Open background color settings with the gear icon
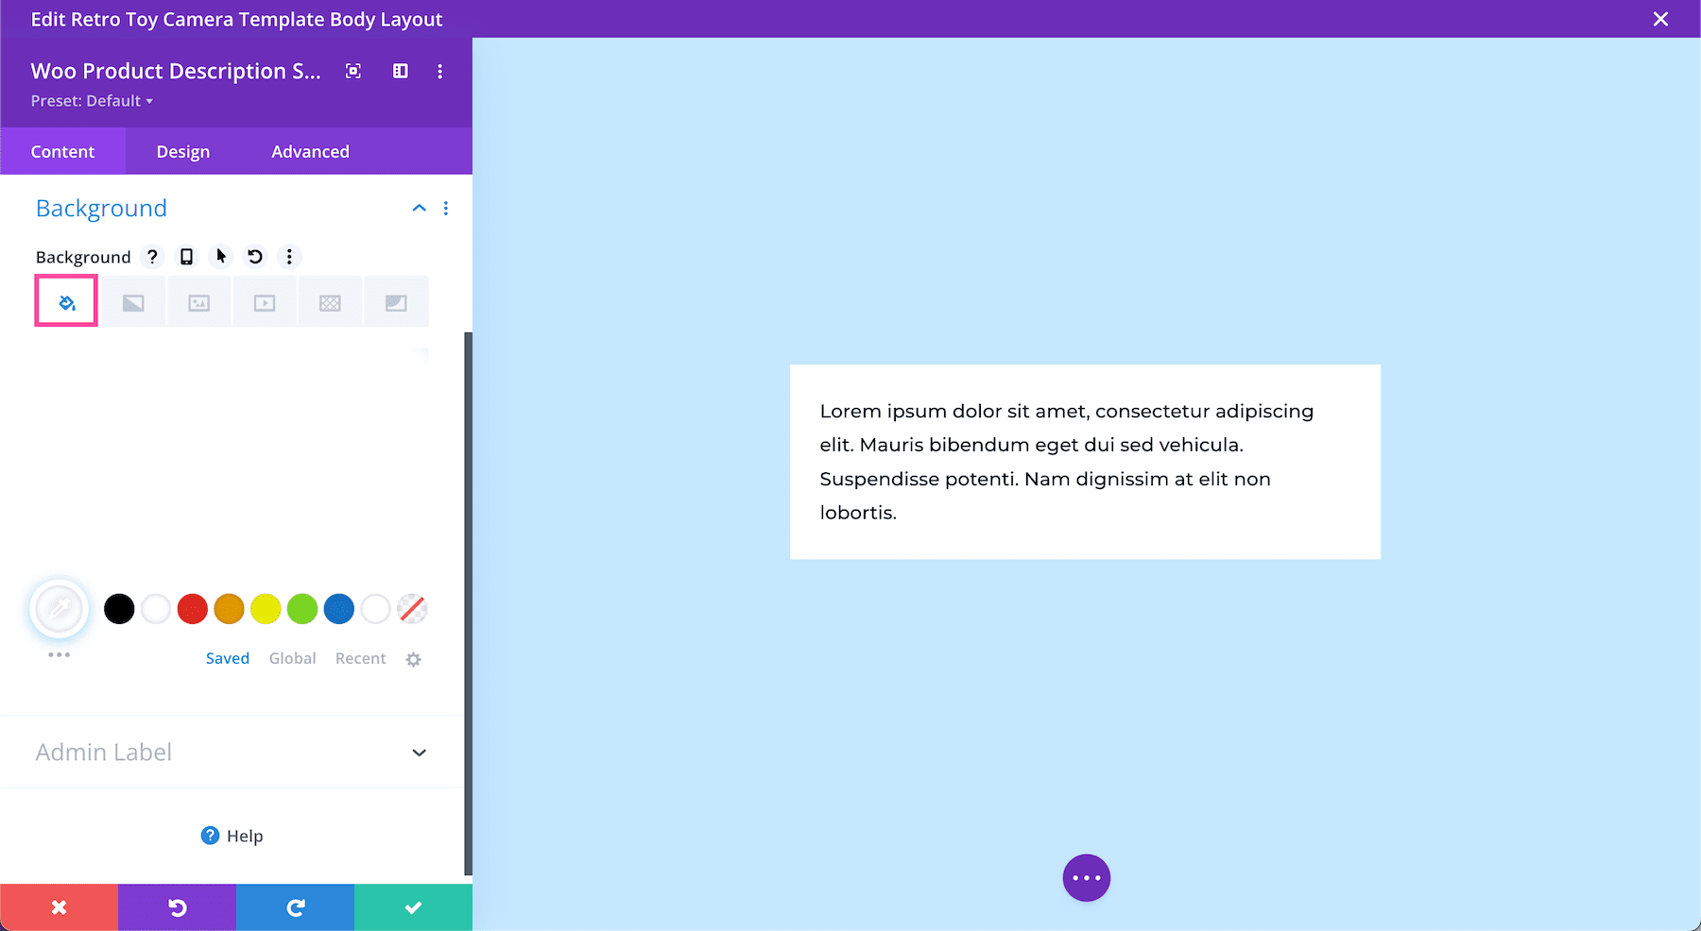Screen dimensions: 1701x931 click(x=413, y=658)
